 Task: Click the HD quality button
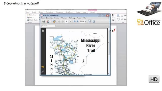tap(154, 79)
